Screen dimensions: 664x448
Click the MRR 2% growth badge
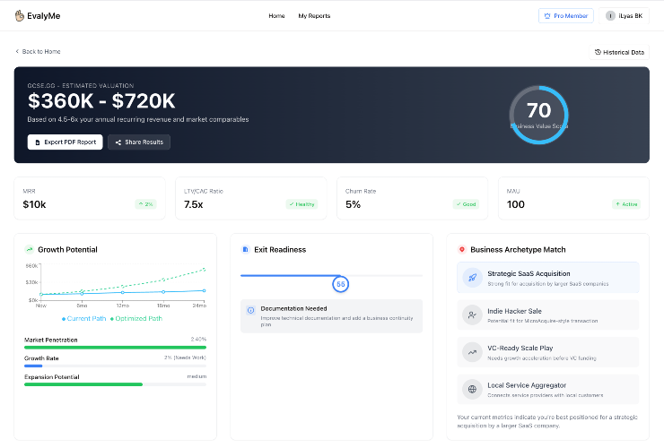(x=145, y=204)
